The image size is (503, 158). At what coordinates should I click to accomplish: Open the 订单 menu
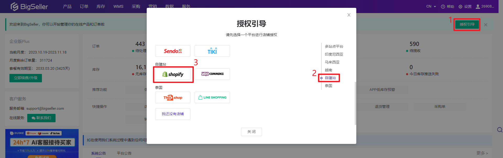(84, 7)
